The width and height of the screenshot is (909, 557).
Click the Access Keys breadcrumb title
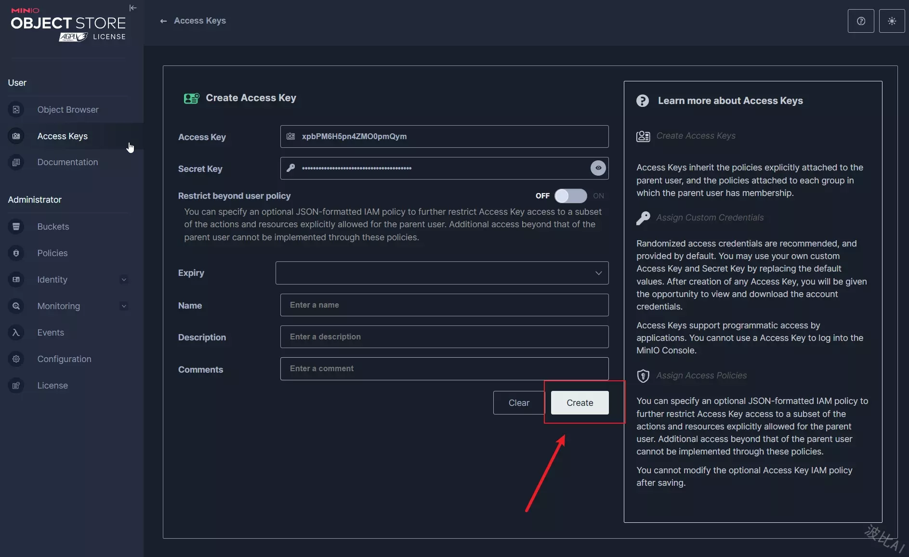point(200,21)
